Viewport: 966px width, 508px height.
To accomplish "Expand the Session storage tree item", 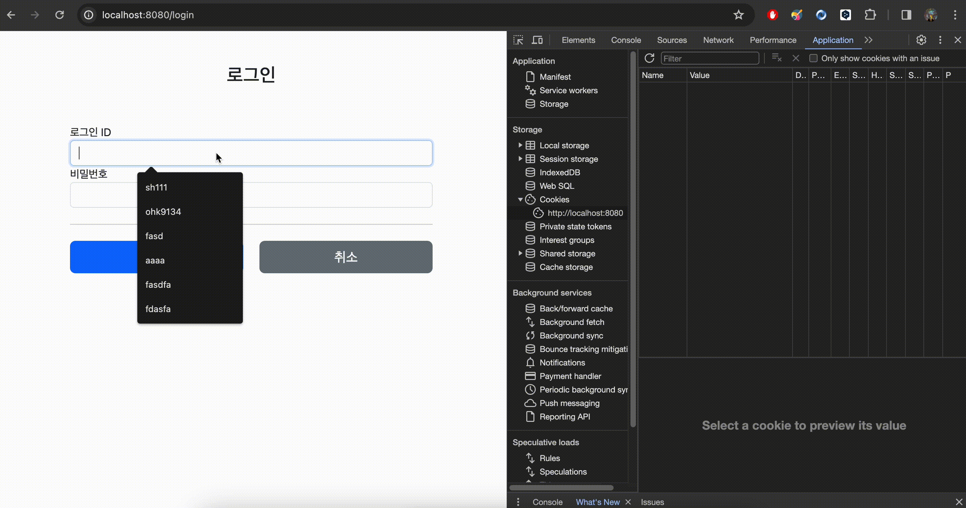I will (x=520, y=159).
